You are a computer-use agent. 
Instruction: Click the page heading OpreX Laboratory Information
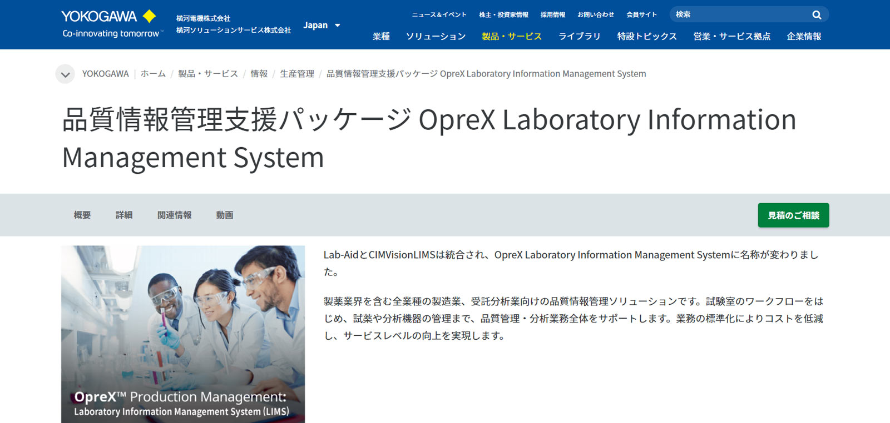429,138
